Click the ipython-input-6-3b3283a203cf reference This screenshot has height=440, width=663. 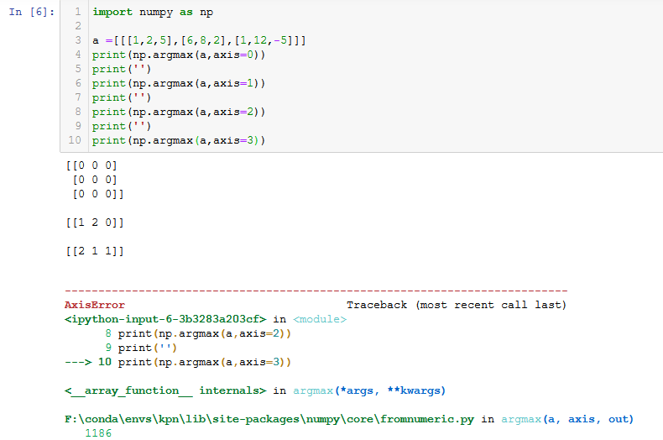point(165,319)
